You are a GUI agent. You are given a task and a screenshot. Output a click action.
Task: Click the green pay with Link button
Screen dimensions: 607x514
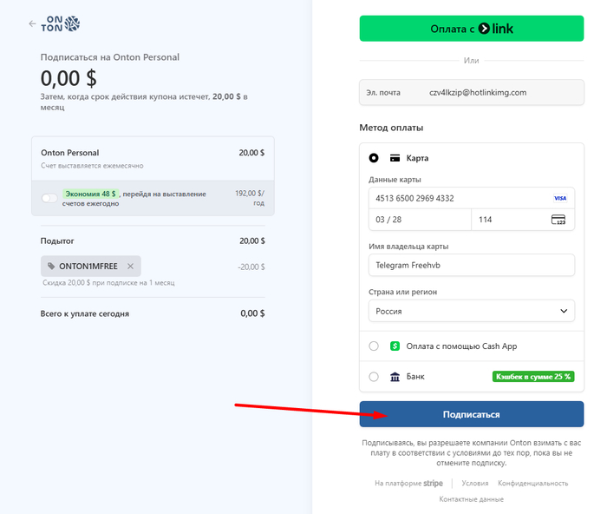click(x=472, y=29)
